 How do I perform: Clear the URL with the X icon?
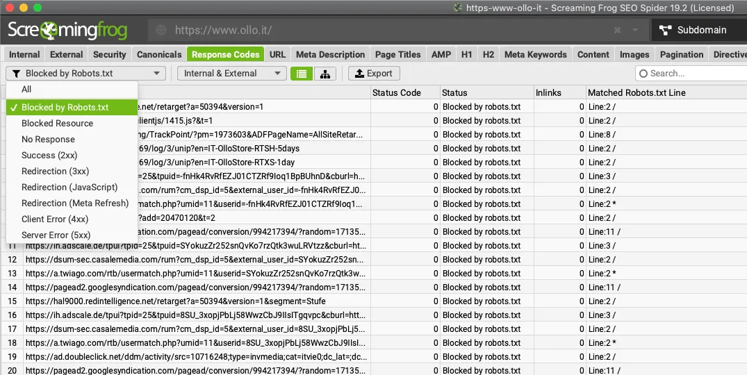617,31
